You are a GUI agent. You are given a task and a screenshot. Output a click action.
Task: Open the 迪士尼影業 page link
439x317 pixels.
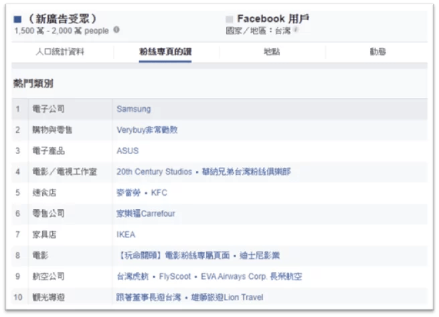click(259, 255)
